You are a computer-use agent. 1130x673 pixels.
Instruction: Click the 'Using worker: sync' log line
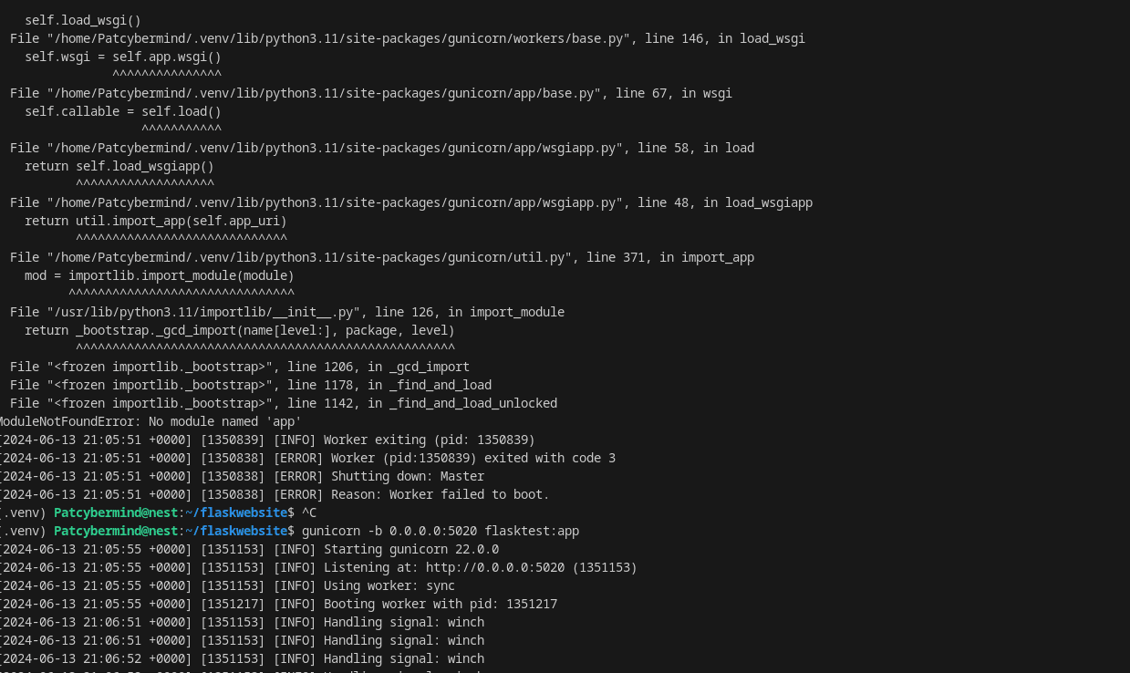[x=226, y=585]
